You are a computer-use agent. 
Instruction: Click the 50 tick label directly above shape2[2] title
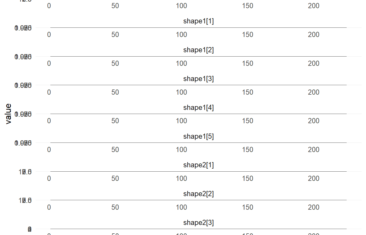pyautogui.click(x=115, y=179)
